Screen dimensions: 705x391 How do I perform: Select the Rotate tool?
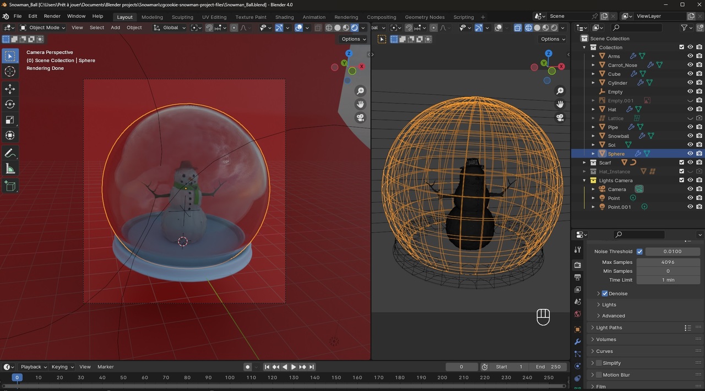[10, 104]
